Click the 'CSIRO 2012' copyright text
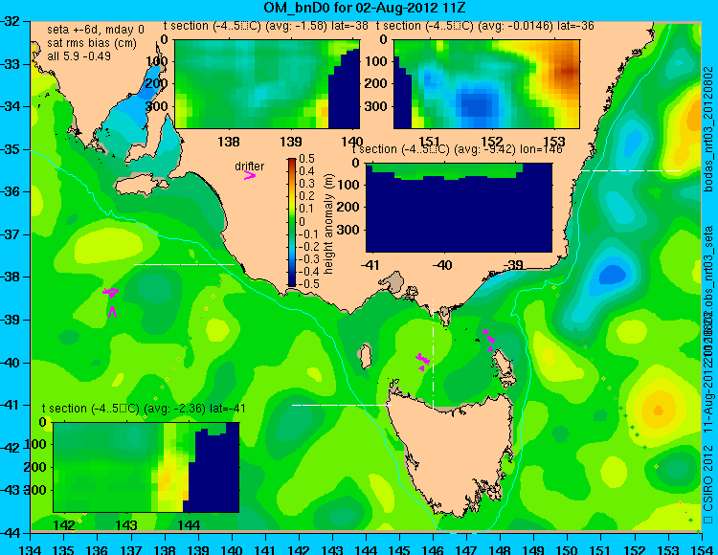718x555 pixels. (707, 477)
